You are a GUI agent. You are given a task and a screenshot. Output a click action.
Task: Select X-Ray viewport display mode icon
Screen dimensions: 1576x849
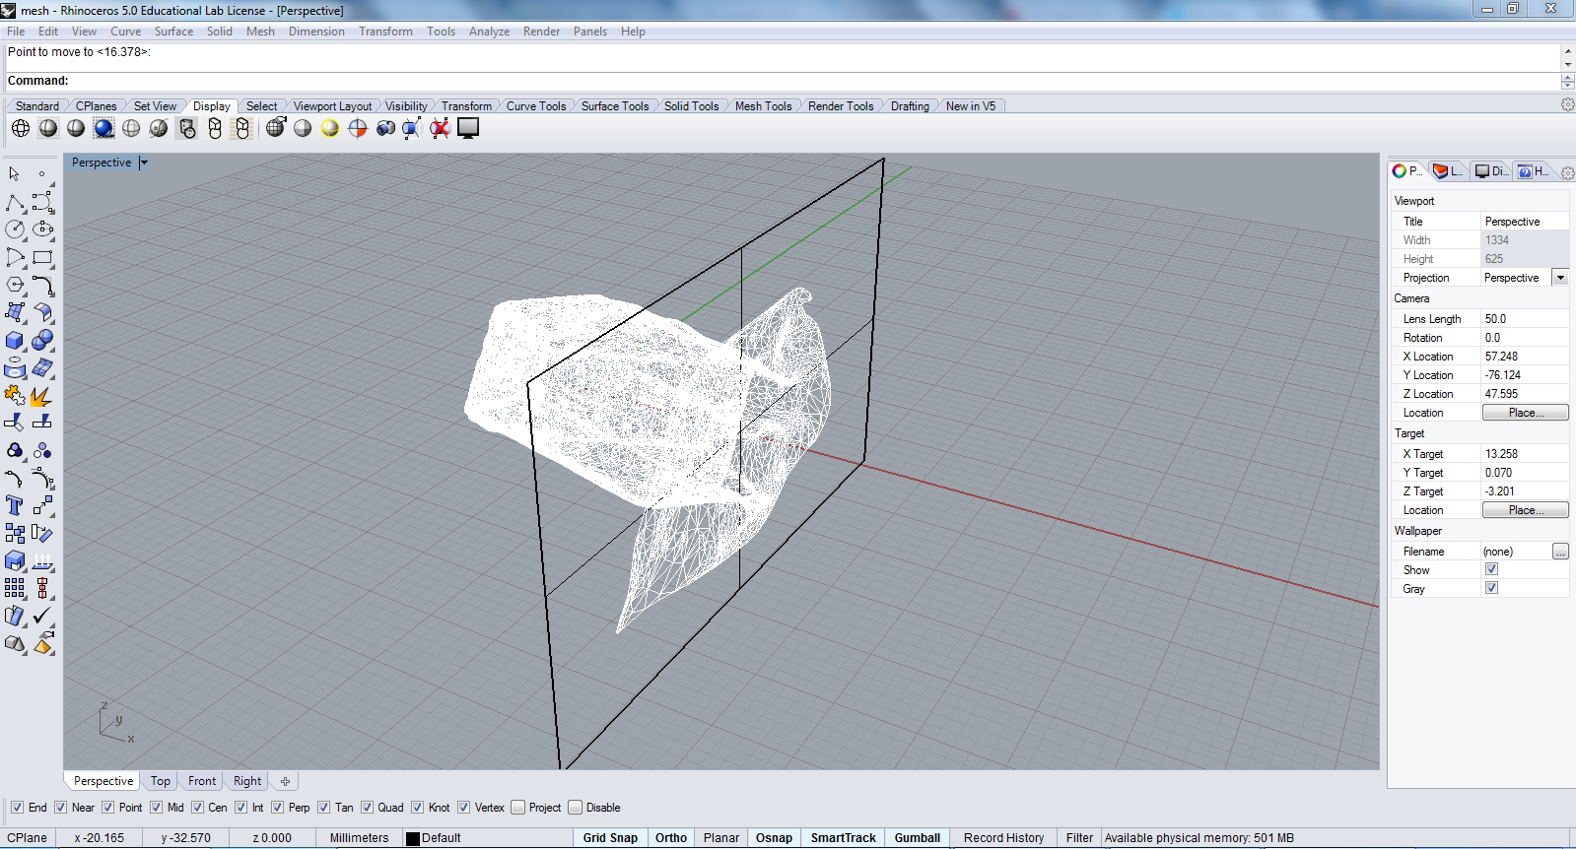click(159, 128)
